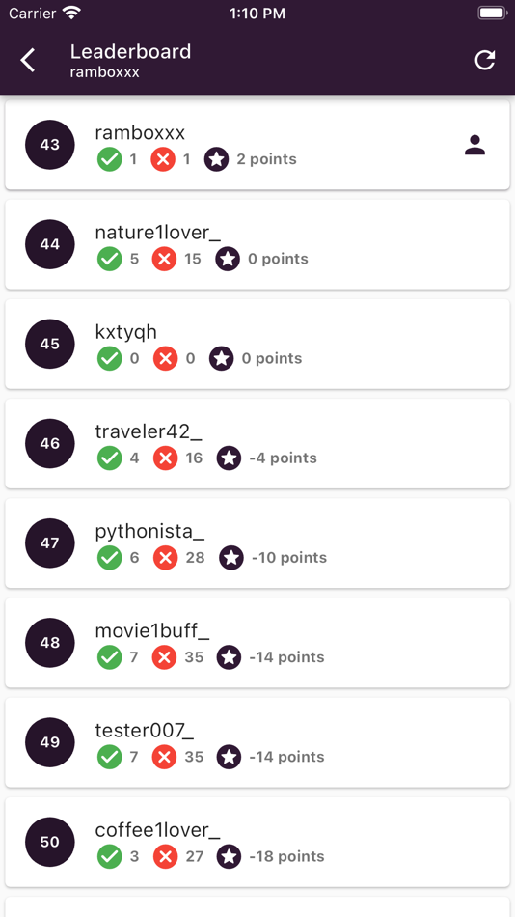
Task: Open the ramboxxx leaderboard entry
Action: [257, 145]
